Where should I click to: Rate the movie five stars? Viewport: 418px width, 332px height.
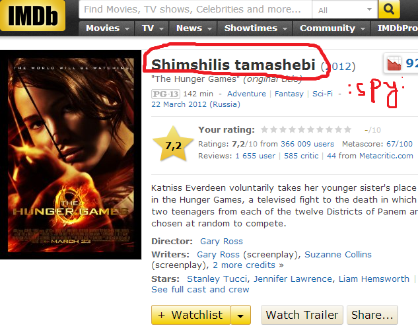coord(301,130)
